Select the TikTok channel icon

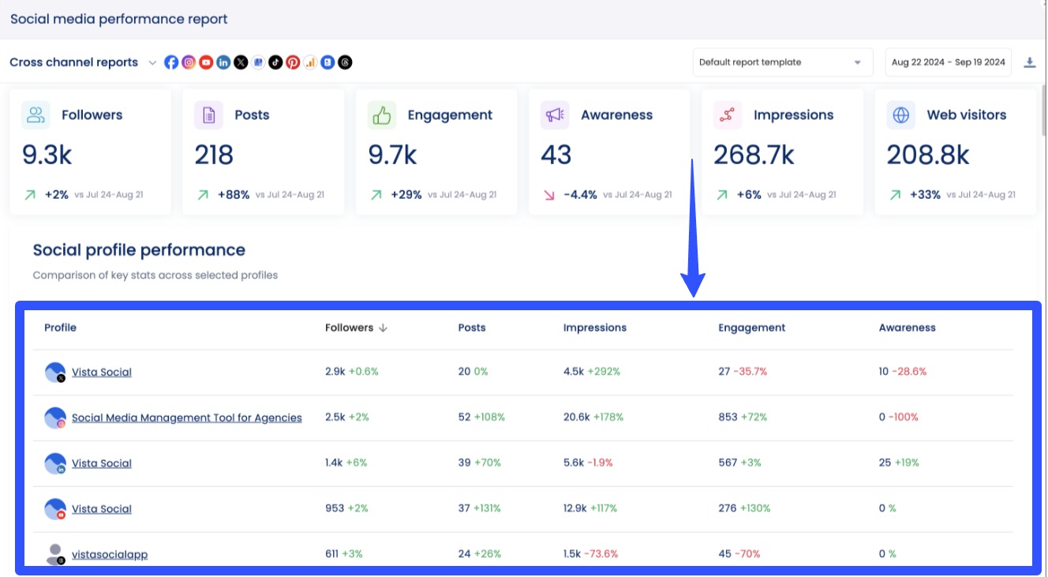click(x=275, y=62)
